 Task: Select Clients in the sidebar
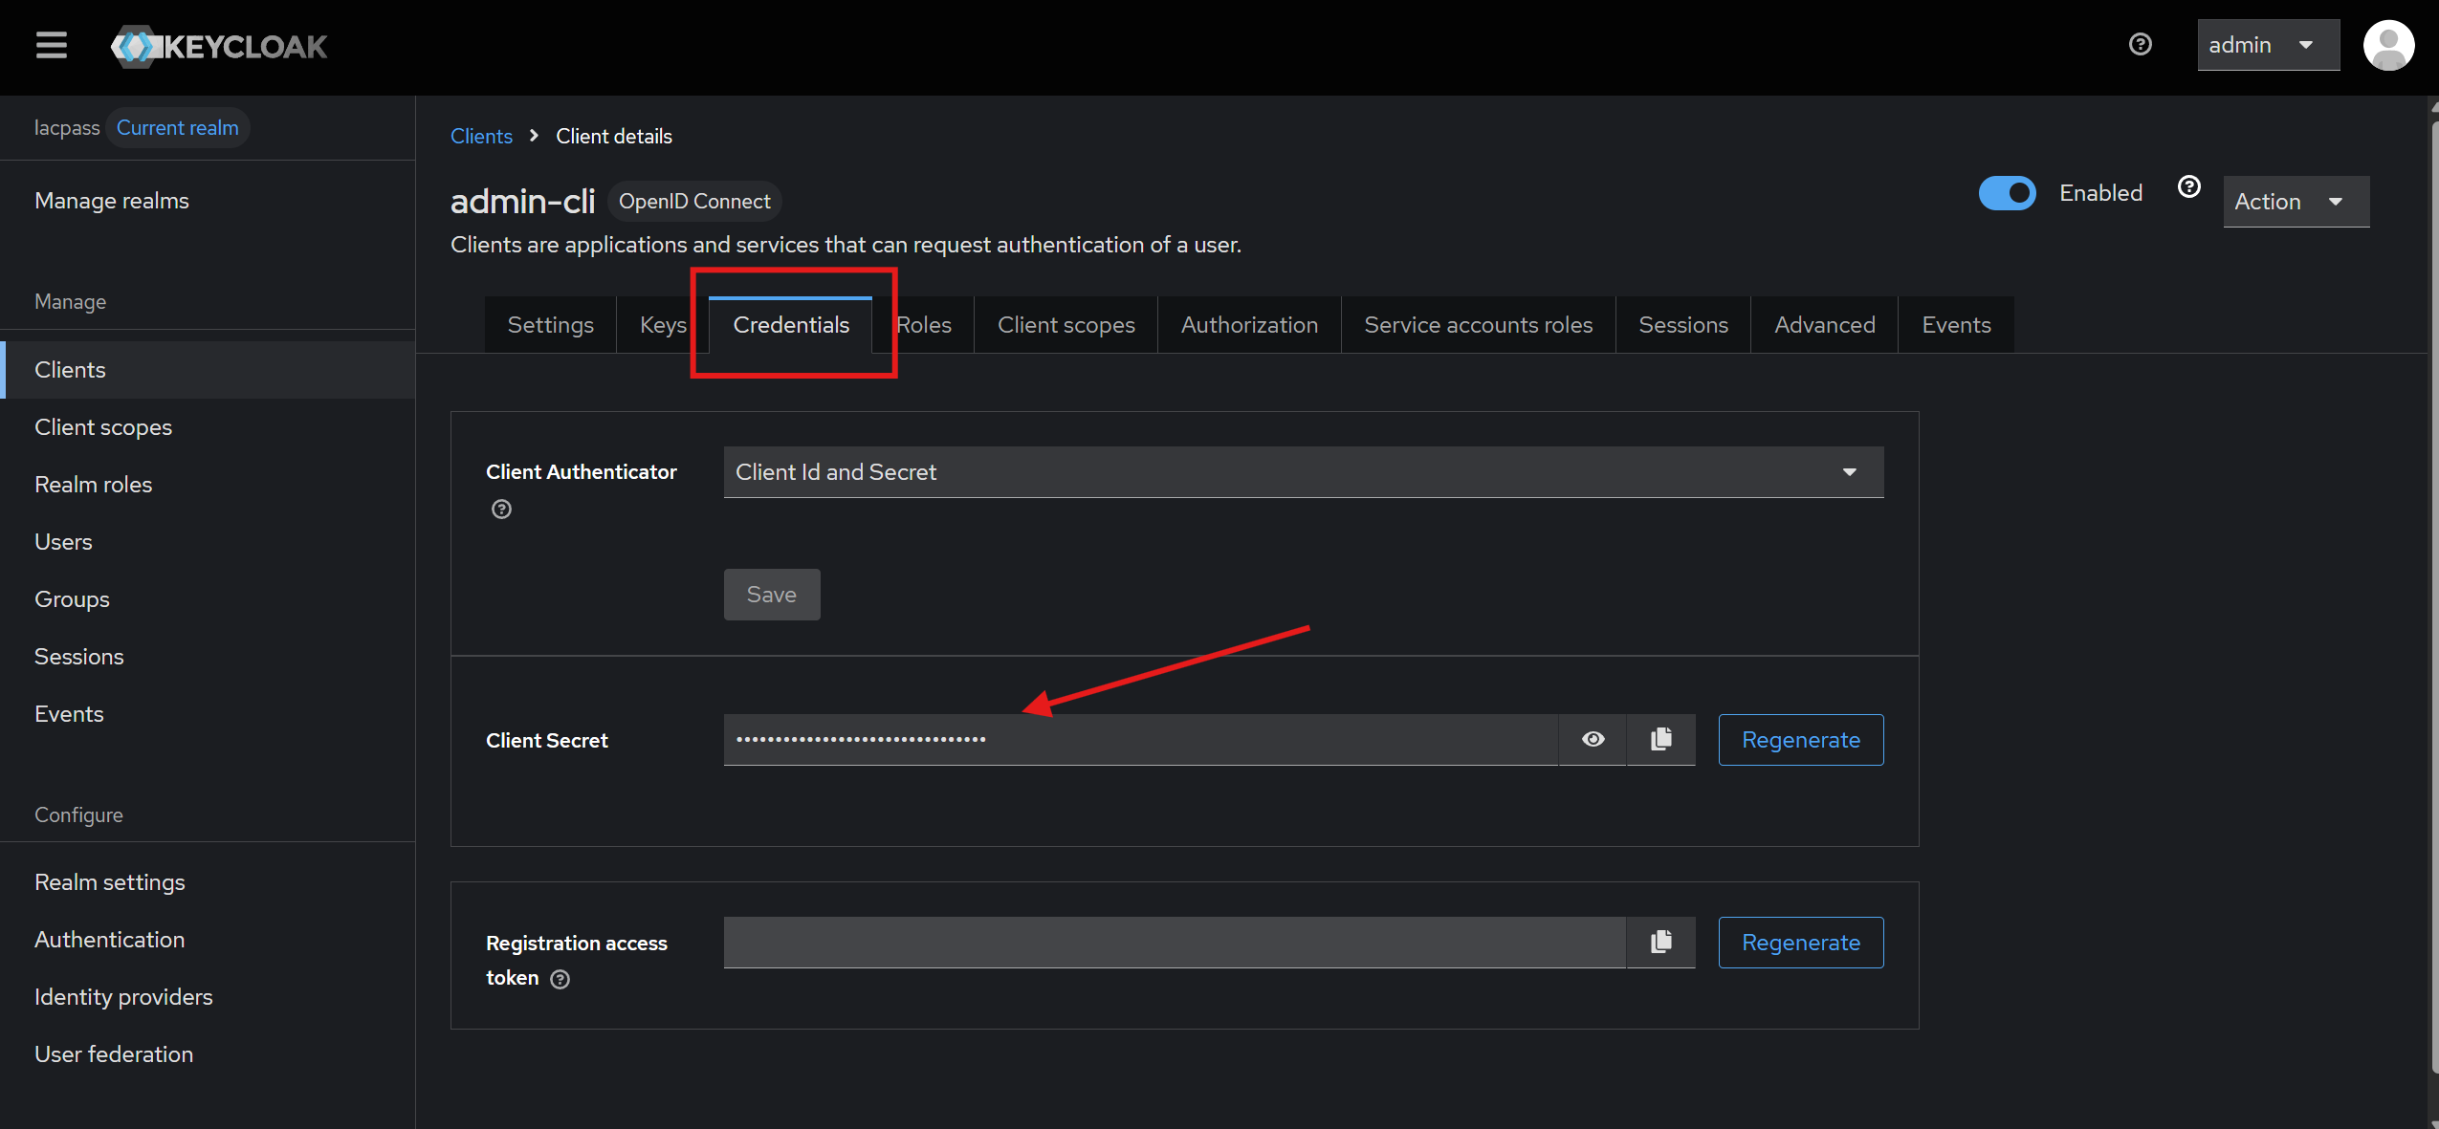coord(208,370)
